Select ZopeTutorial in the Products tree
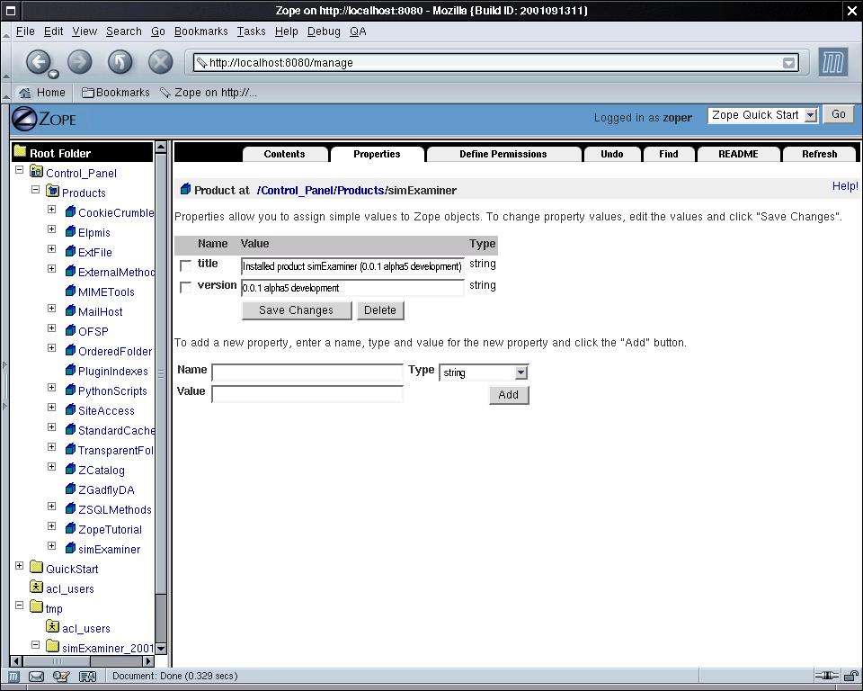Screen dimensions: 863x691 point(110,530)
